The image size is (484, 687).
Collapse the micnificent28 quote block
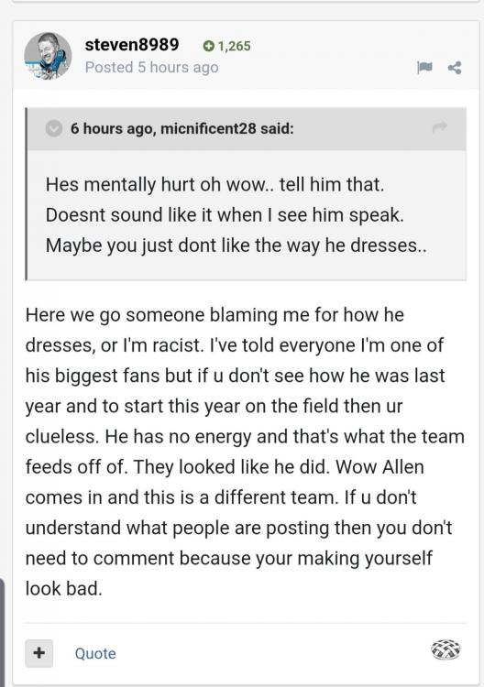pos(54,128)
